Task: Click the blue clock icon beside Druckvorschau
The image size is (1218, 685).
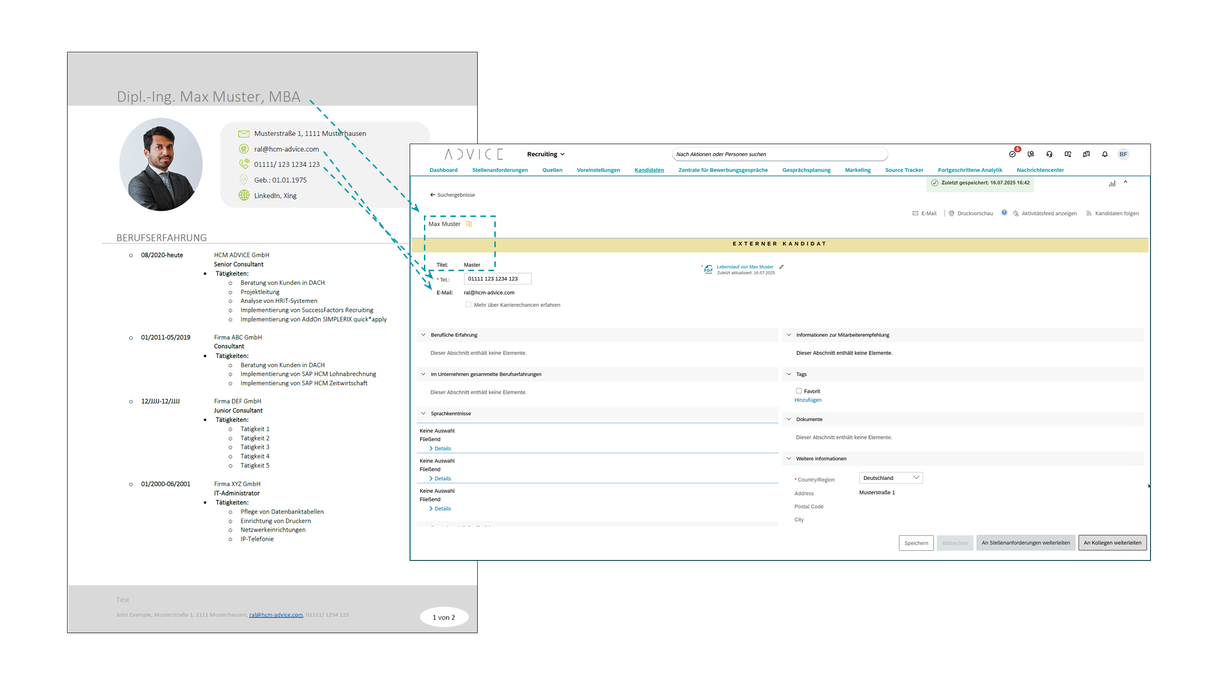Action: pos(1004,213)
